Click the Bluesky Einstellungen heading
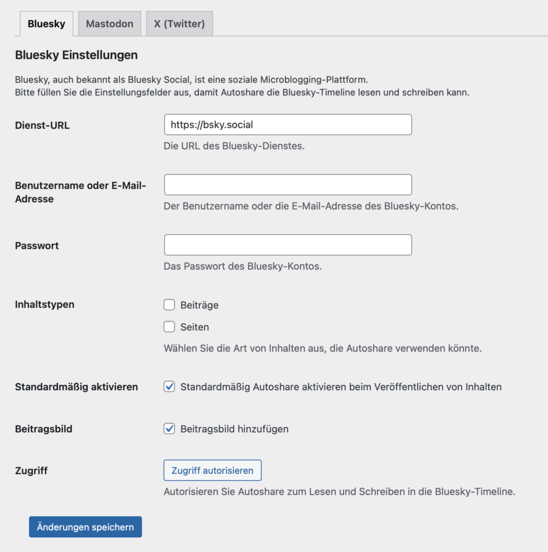The width and height of the screenshot is (548, 552). coord(76,55)
